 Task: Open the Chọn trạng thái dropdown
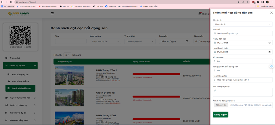(140, 41)
